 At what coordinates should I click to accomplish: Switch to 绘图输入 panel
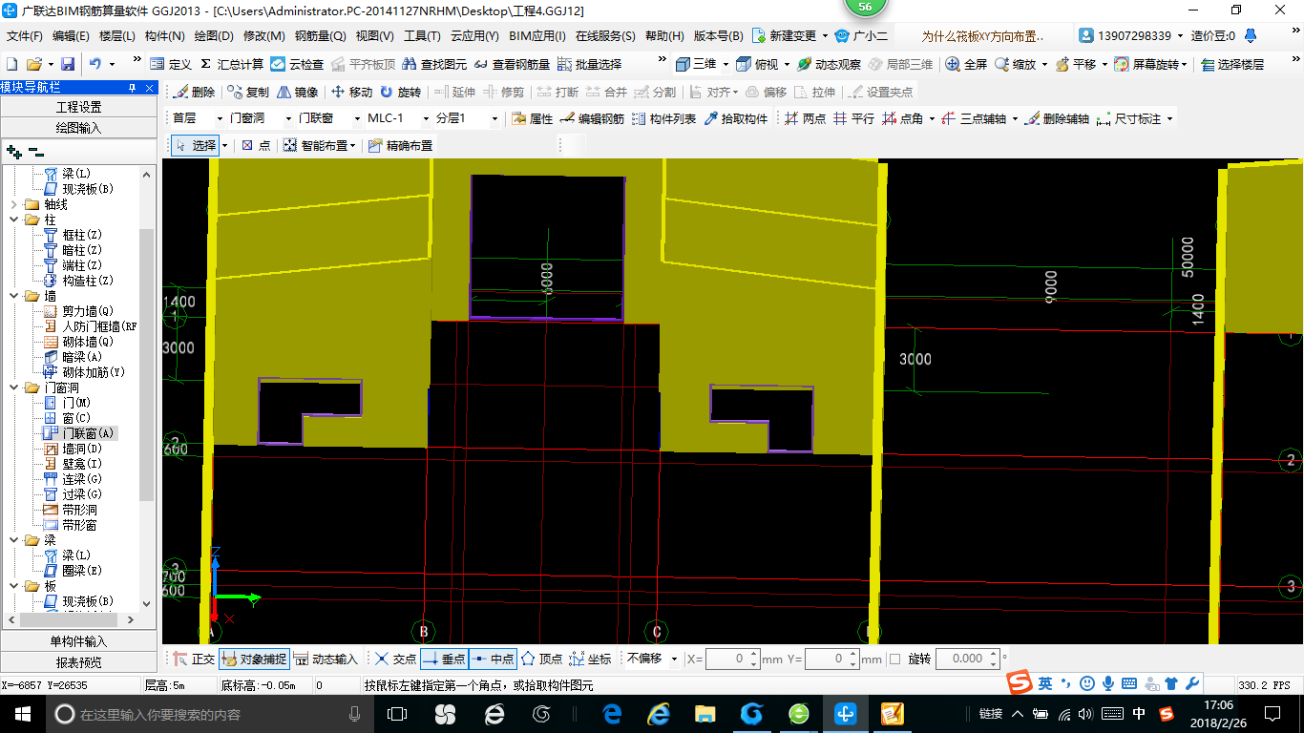coord(78,127)
